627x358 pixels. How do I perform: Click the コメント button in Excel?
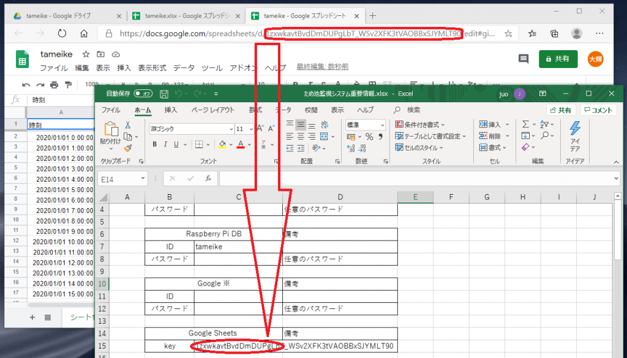(598, 110)
